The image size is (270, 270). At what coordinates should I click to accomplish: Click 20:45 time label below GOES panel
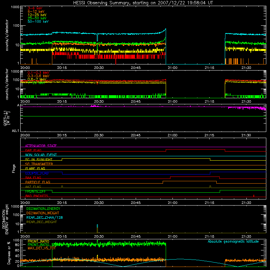[x=136, y=135]
